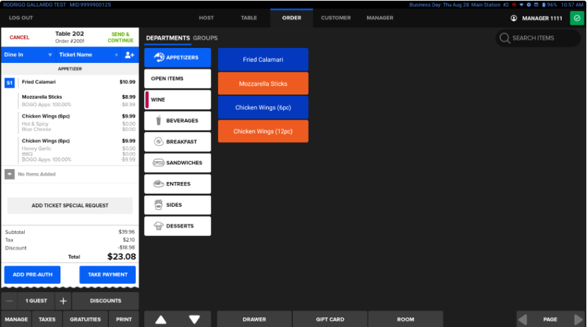Viewport: 587px width, 327px height.
Task: Click the battery indicator in status bar
Action: click(x=544, y=5)
